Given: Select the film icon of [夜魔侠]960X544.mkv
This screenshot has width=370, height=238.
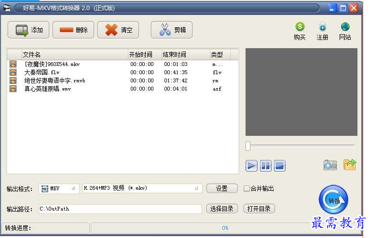Looking at the screenshot, I should pos(13,64).
